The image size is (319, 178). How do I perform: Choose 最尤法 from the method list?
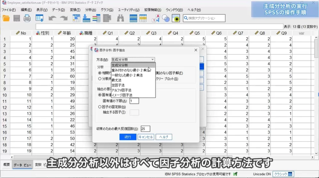117,80
